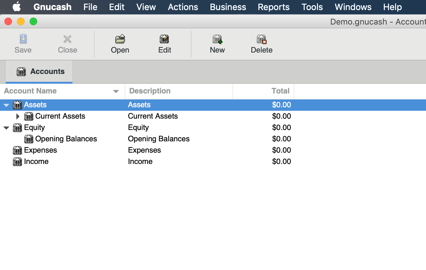
Task: Switch to the Accounts tab
Action: coord(39,71)
